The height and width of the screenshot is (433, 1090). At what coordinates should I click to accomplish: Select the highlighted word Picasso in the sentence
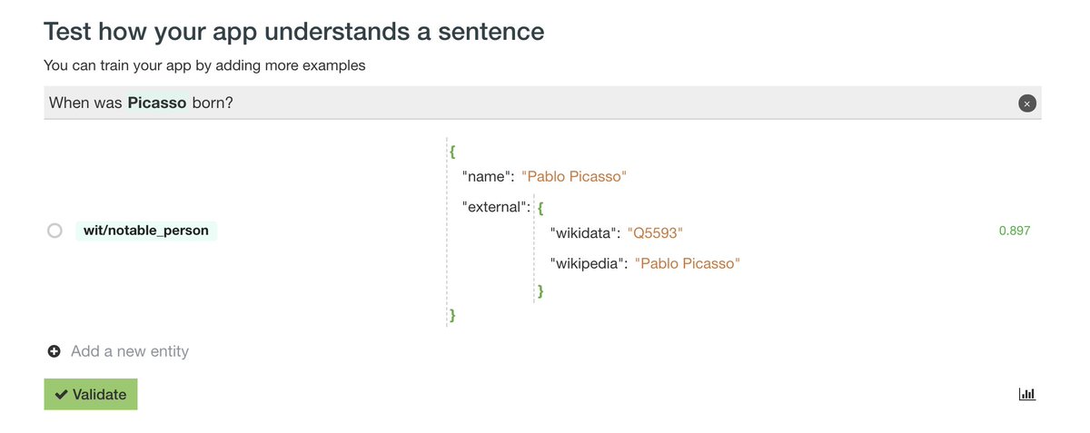tap(157, 103)
